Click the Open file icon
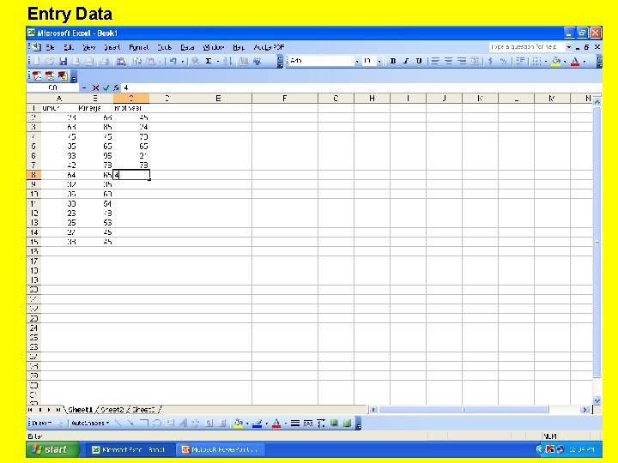618x463 pixels. [x=50, y=62]
